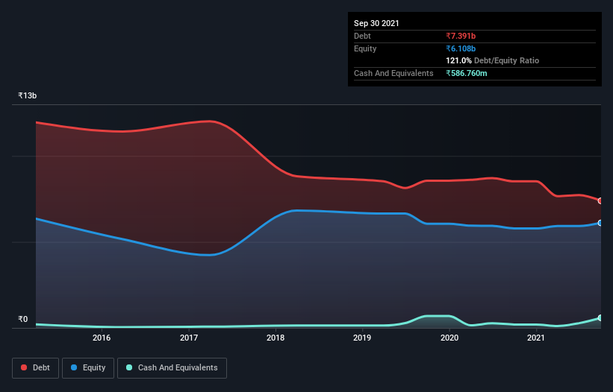
Task: Click the ₹7.391b Debt value
Action: click(x=461, y=36)
